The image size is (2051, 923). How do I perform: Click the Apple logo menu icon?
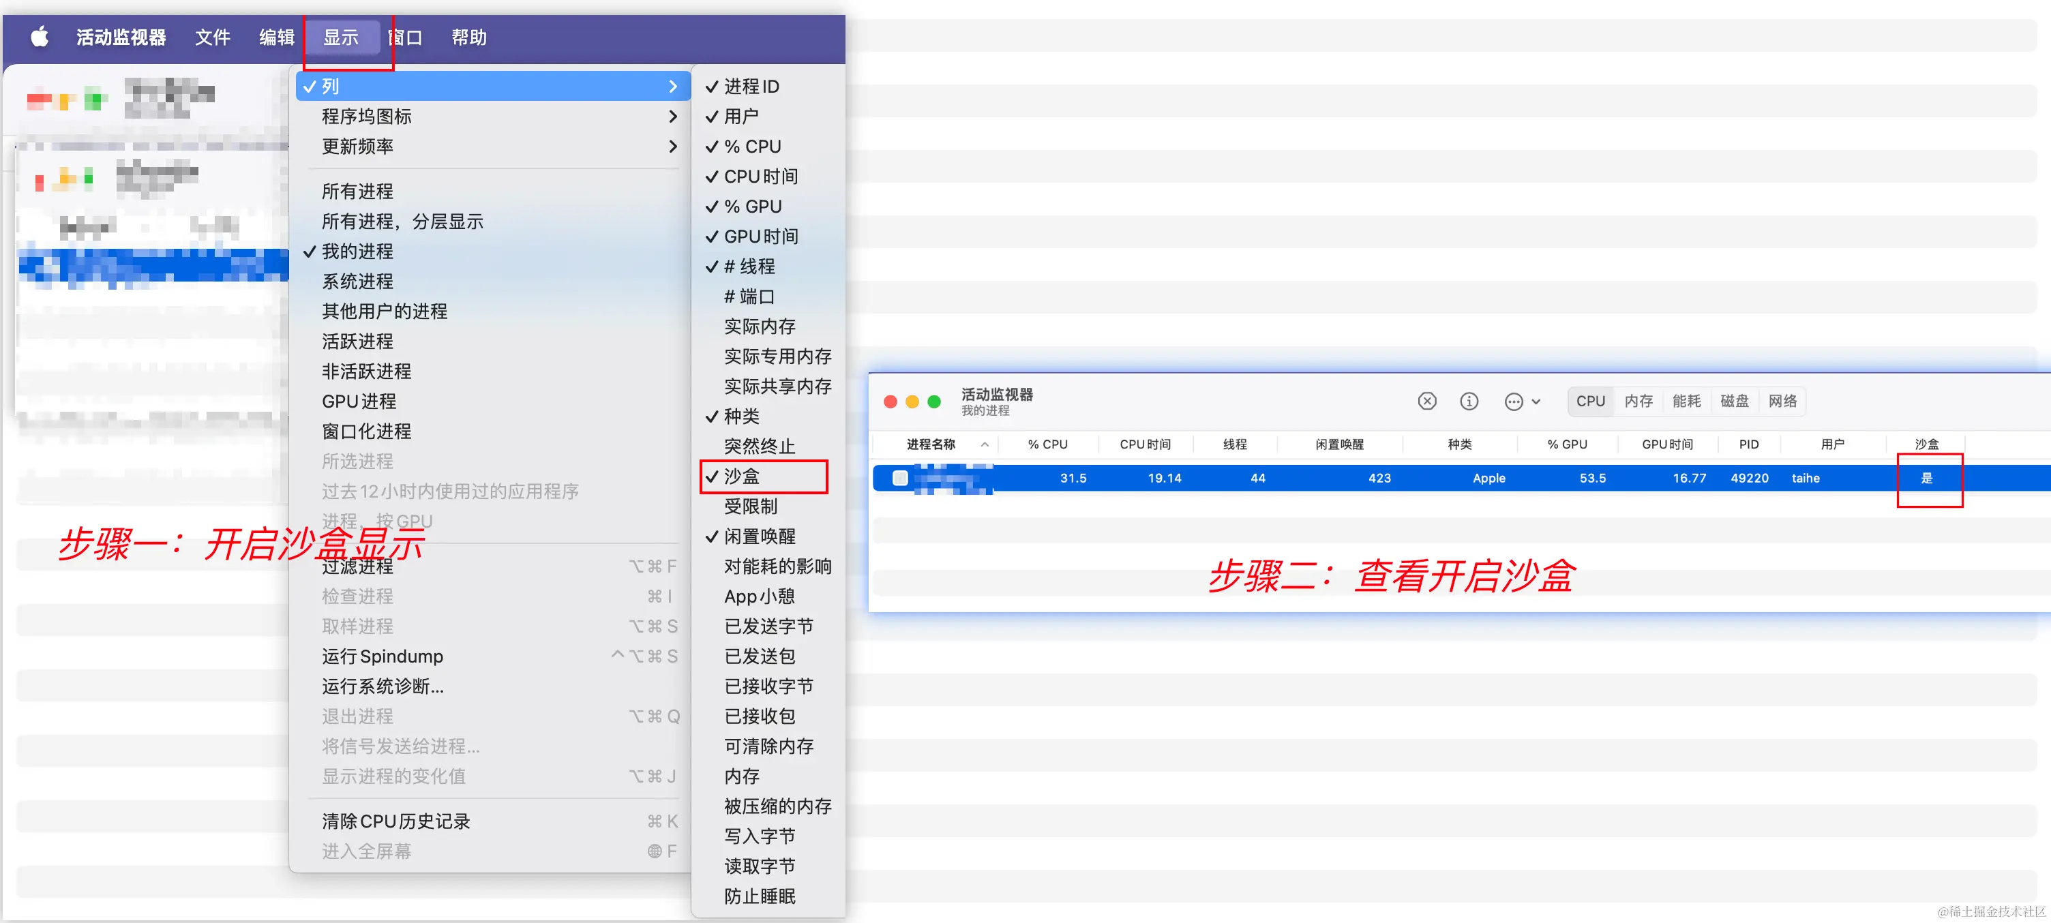point(39,37)
